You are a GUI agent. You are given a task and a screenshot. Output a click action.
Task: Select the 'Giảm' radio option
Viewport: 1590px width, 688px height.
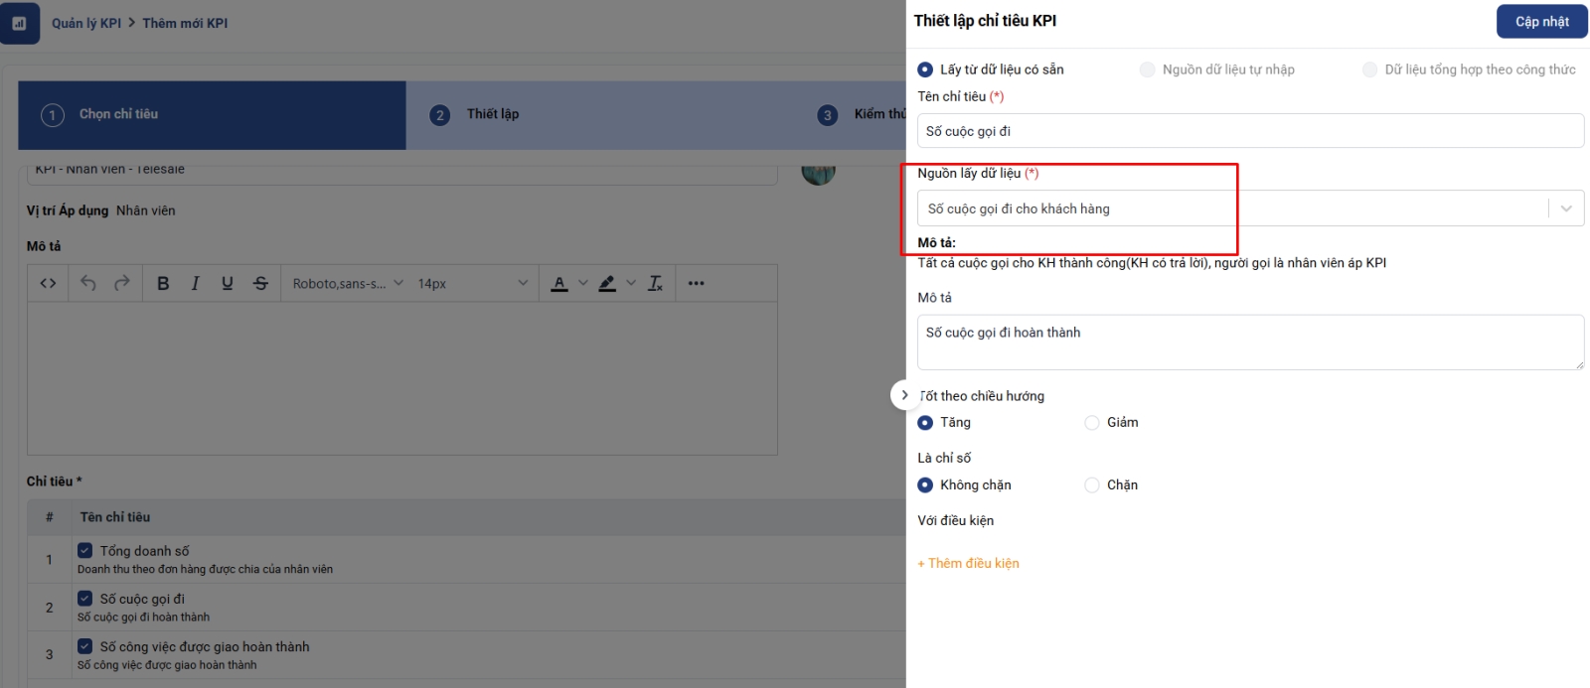pos(1092,423)
